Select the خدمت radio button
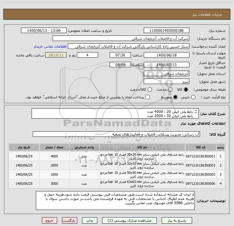234x226 pixels. [x=170, y=89]
